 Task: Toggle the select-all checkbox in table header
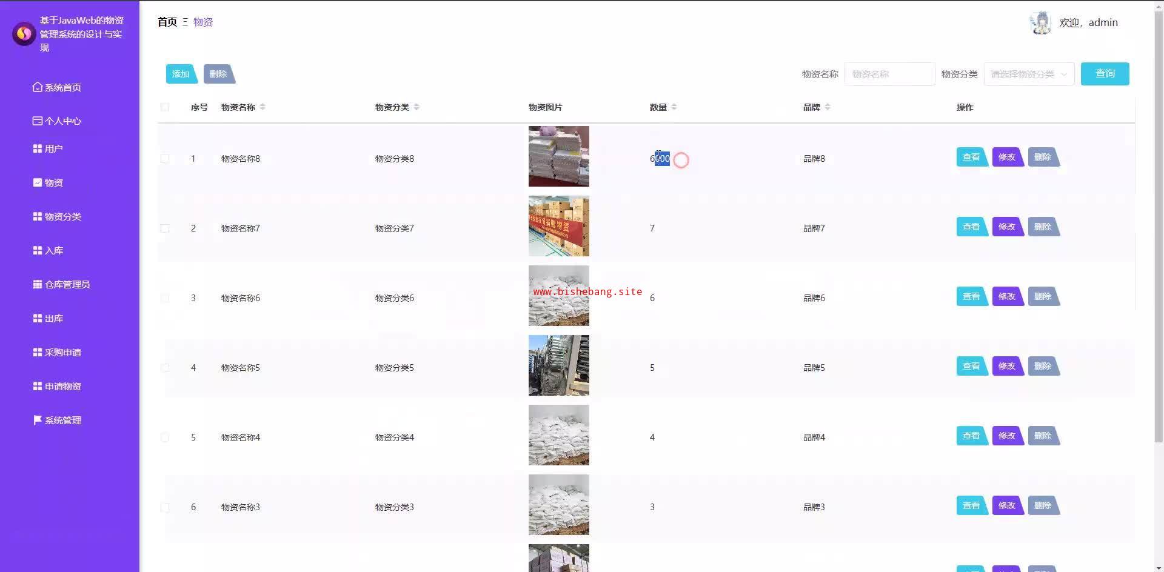(x=165, y=107)
